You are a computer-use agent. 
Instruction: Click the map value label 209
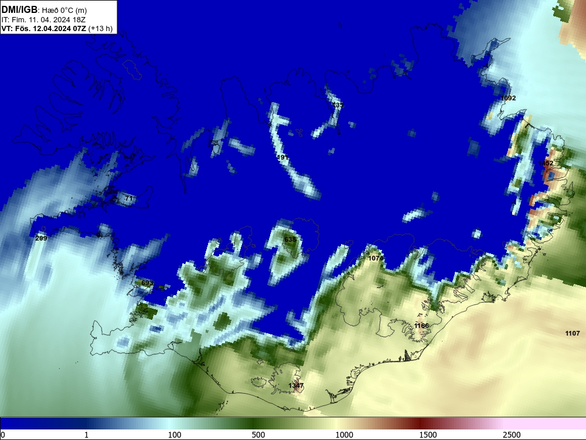41,238
